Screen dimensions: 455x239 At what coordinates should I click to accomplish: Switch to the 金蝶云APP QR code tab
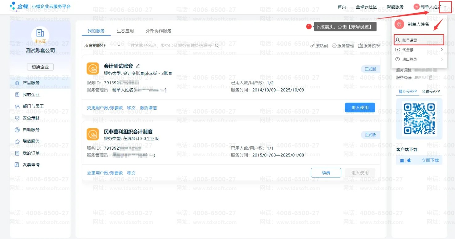click(431, 91)
